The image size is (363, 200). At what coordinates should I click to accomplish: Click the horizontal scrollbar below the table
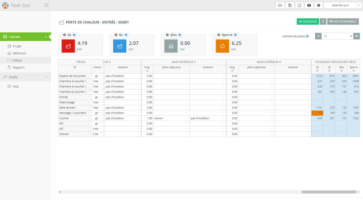pyautogui.click(x=329, y=192)
